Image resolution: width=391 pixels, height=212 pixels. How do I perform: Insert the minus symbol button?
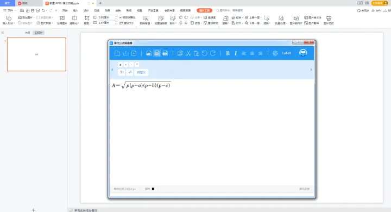click(x=131, y=65)
